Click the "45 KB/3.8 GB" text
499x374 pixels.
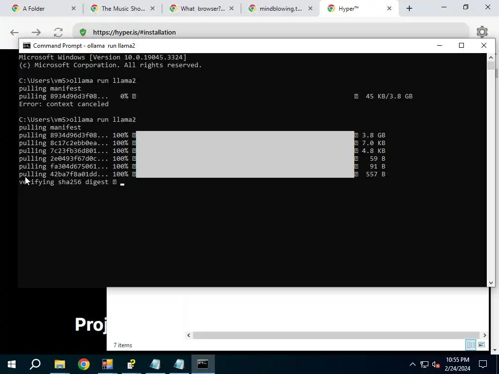(x=389, y=96)
